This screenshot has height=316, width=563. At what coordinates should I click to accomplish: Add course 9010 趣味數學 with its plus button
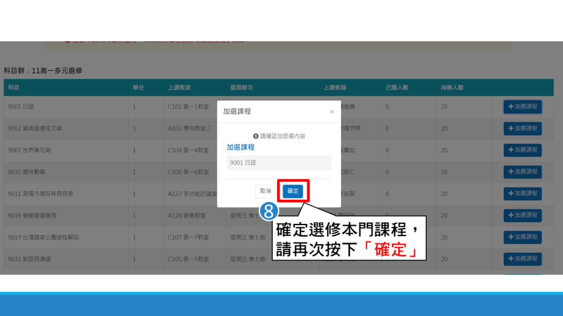pyautogui.click(x=522, y=172)
